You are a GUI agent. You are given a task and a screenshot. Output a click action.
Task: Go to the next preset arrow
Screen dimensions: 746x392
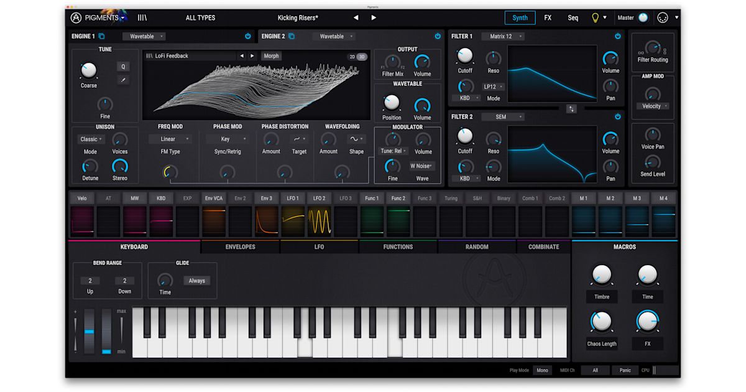point(374,17)
